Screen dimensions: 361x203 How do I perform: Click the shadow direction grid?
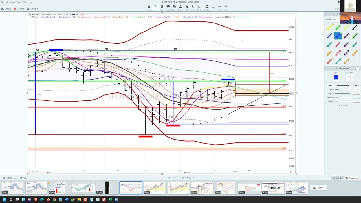click(349, 78)
